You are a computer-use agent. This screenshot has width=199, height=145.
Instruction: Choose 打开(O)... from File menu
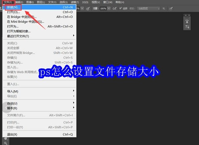point(39,12)
